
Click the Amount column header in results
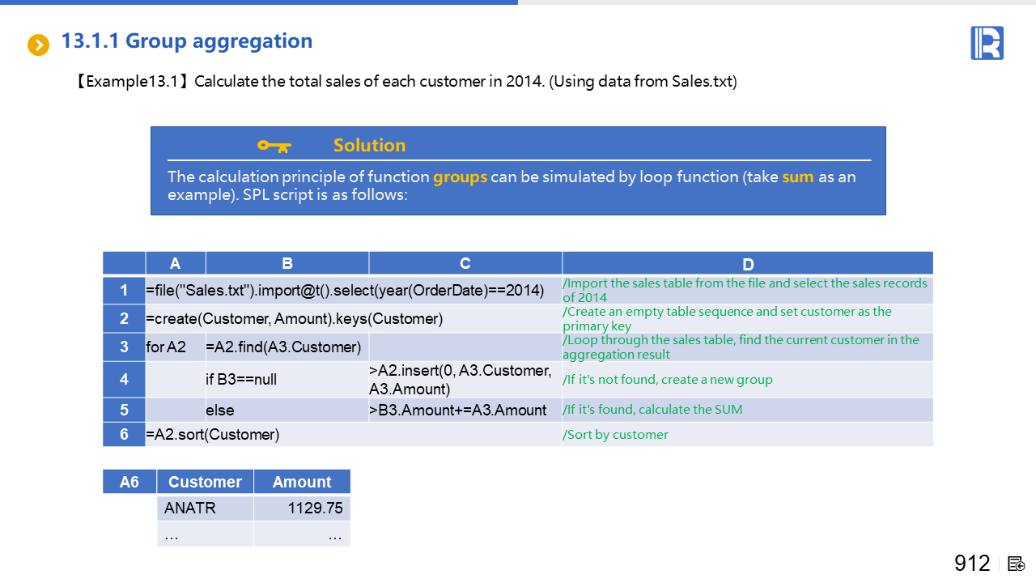[302, 482]
